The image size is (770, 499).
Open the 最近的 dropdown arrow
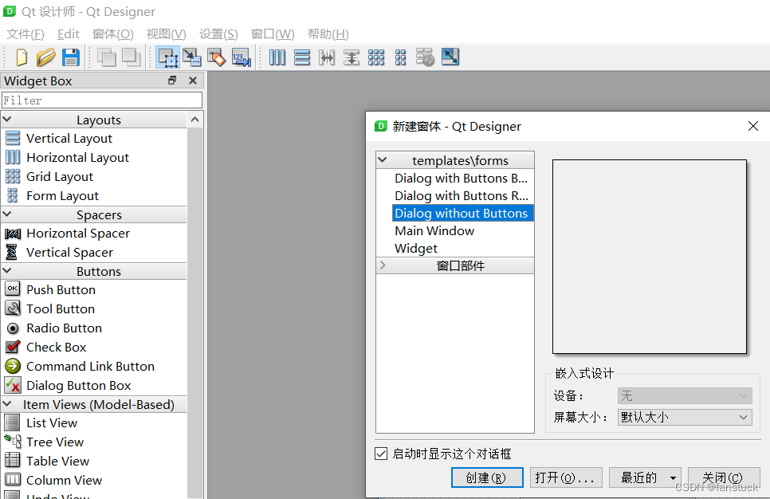(x=673, y=478)
